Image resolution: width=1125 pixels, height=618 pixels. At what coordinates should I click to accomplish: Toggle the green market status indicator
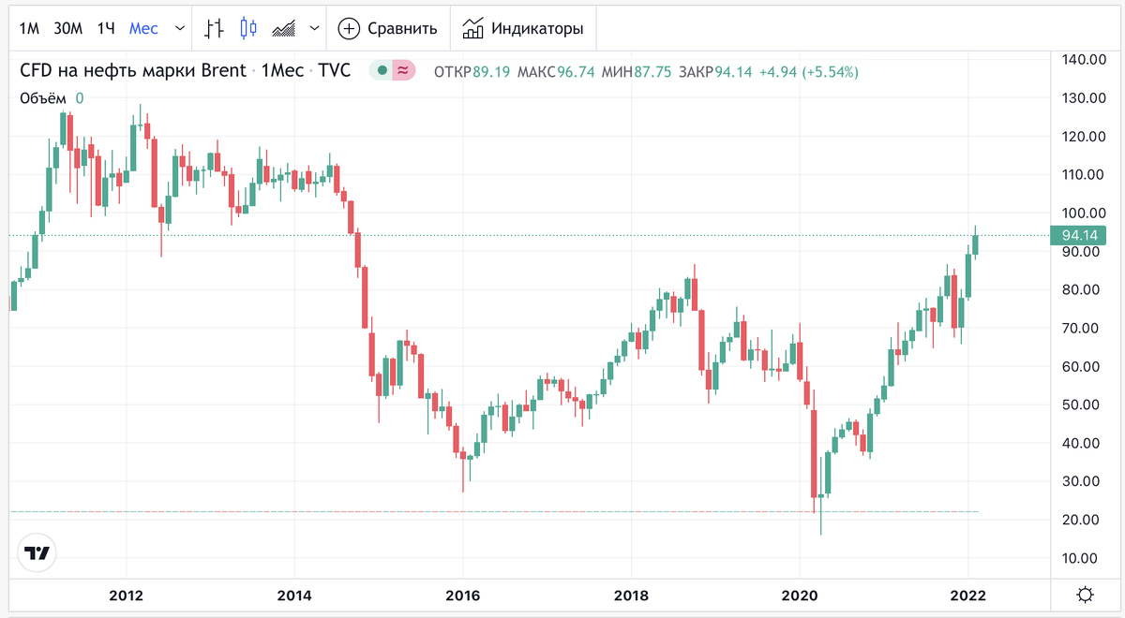(x=382, y=70)
